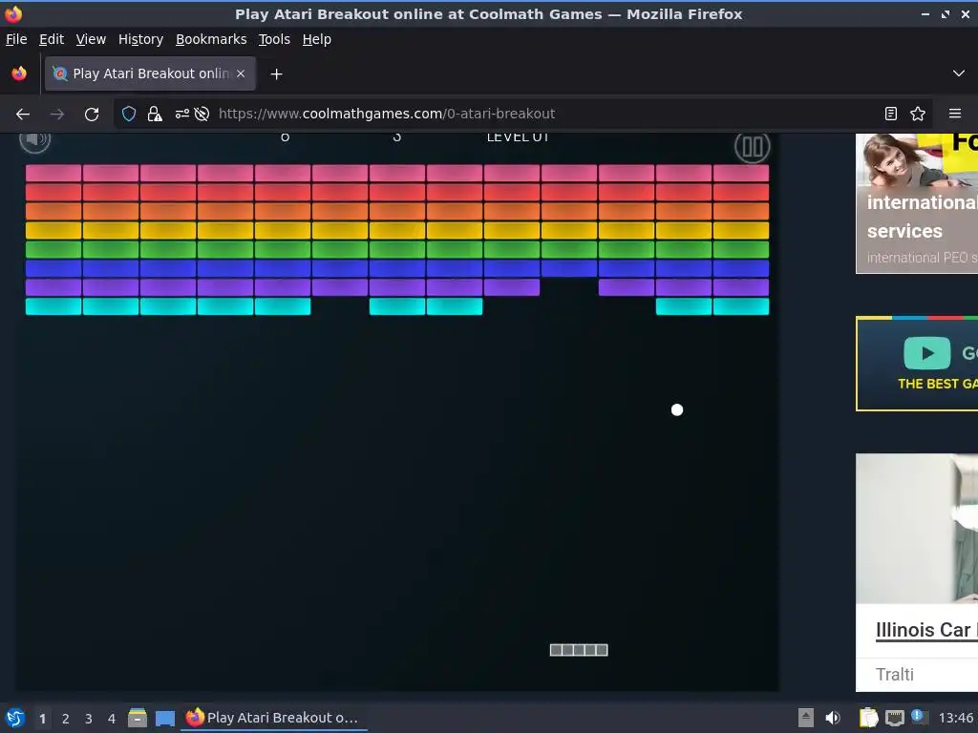Open clipboard manager tray icon
Screen dimensions: 978x733
pyautogui.click(x=868, y=718)
